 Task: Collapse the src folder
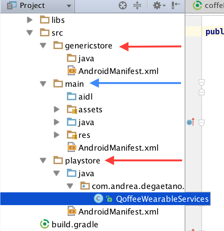point(30,33)
